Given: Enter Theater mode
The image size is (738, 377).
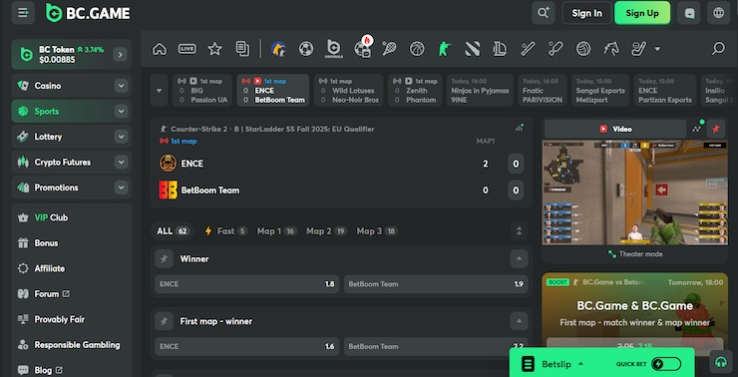Looking at the screenshot, I should [x=635, y=254].
